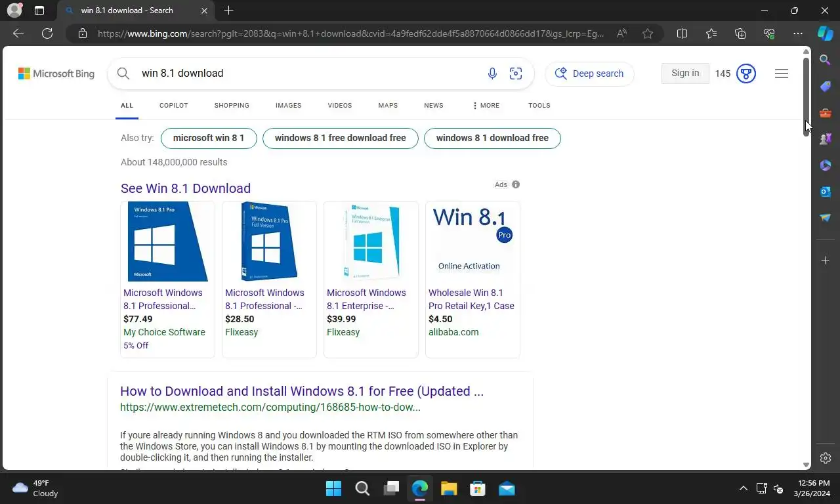Open Games chess icon in sidebar
840x504 pixels.
click(x=826, y=139)
